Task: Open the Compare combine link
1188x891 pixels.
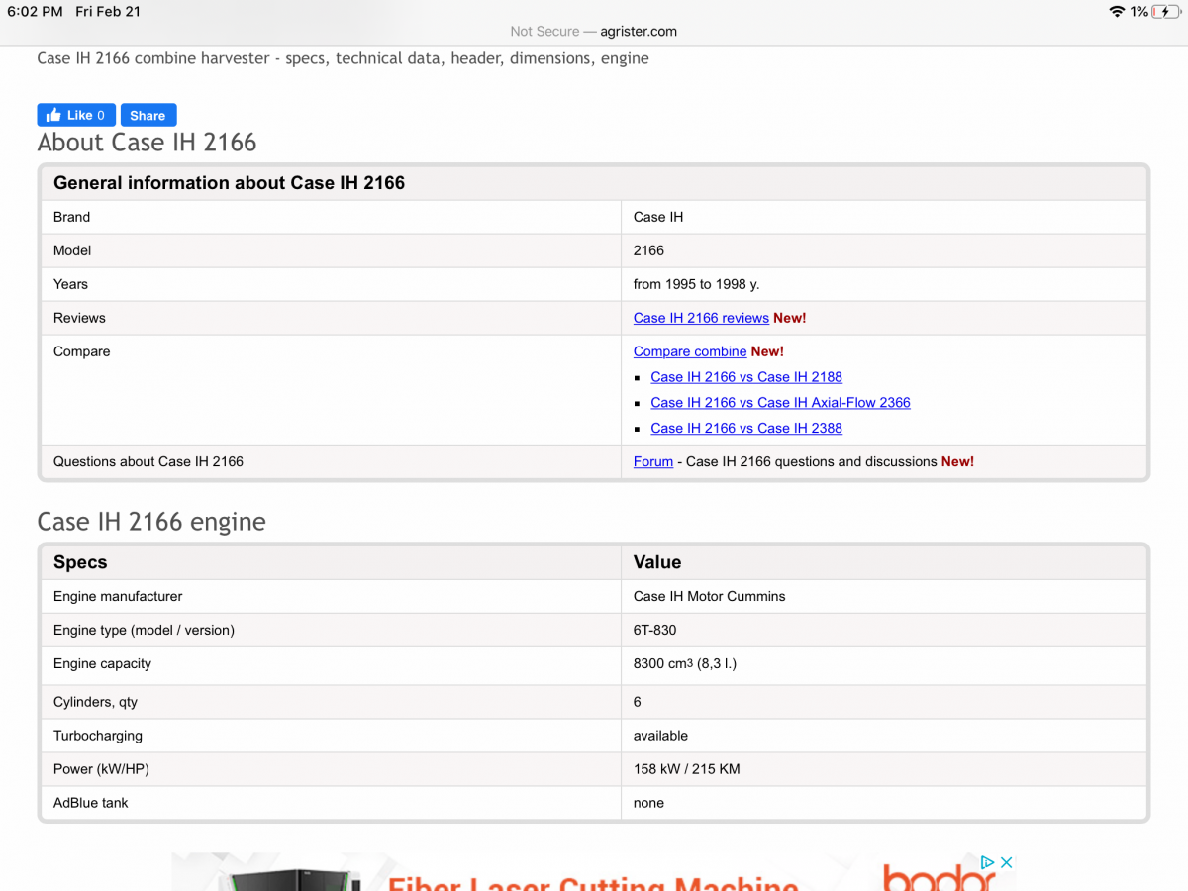Action: point(690,351)
